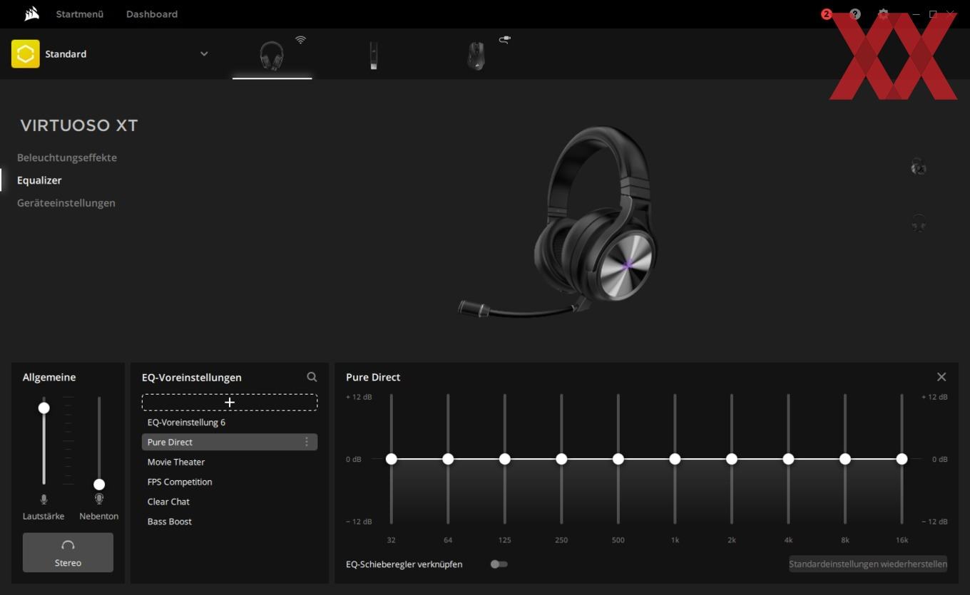The image size is (970, 595).
Task: Click the 2k EQ slider handle
Action: pyautogui.click(x=732, y=459)
